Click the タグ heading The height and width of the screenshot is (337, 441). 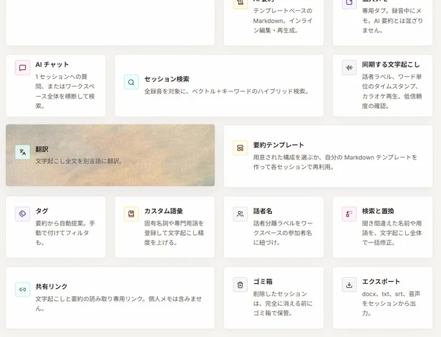tap(42, 211)
